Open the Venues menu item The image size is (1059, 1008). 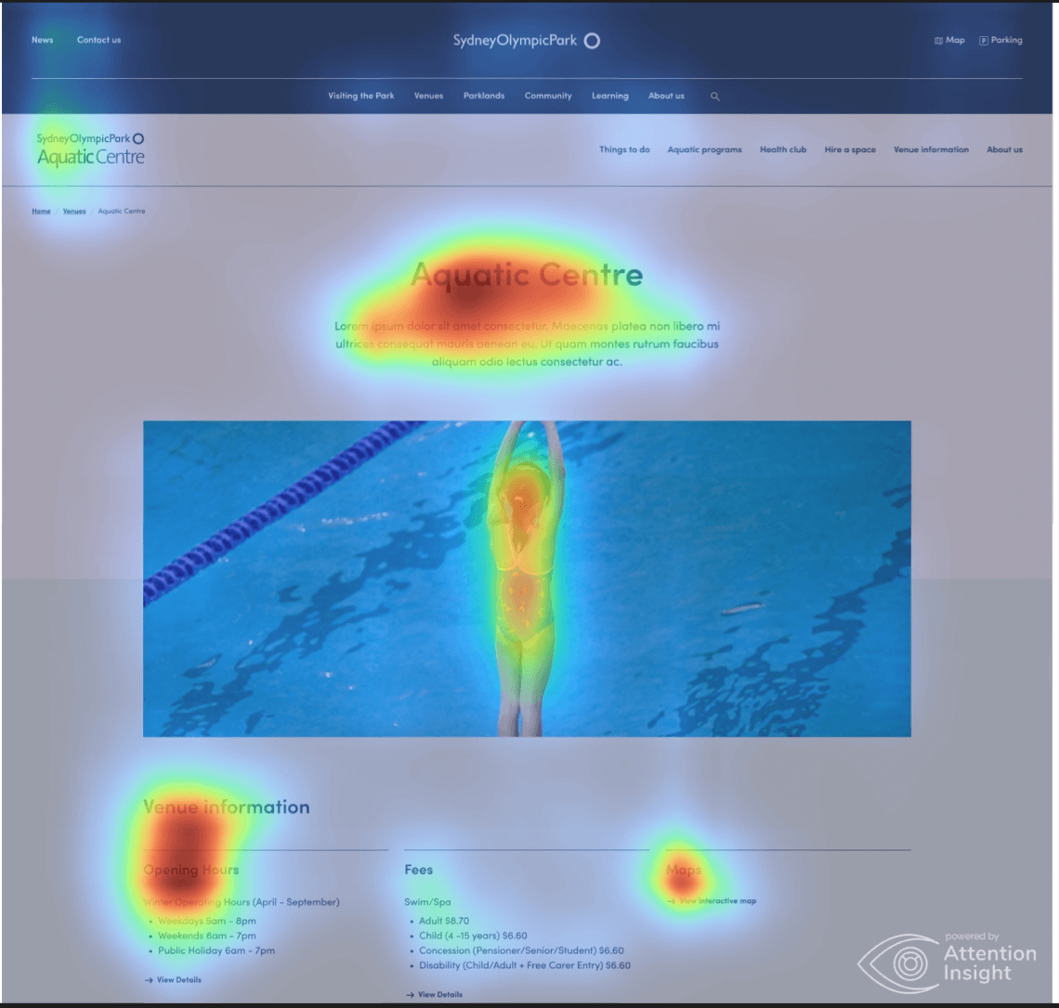click(428, 96)
